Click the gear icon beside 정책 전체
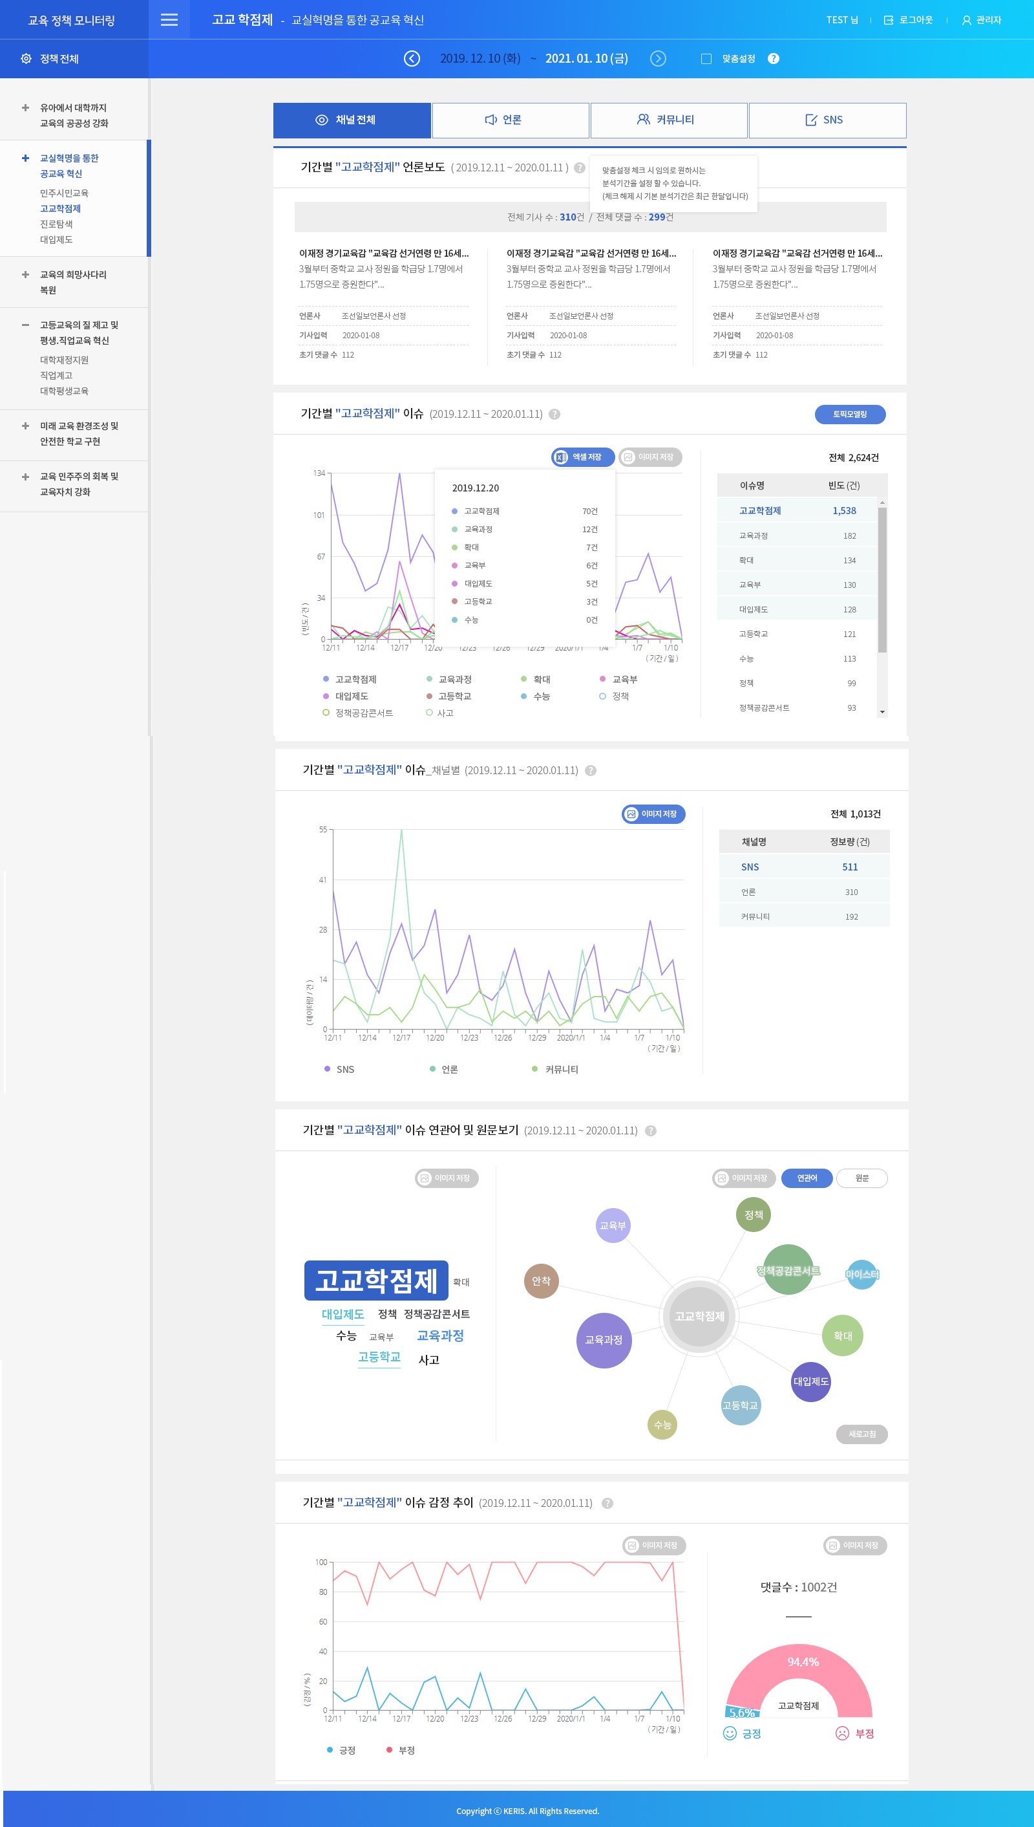The image size is (1034, 1827). pos(26,58)
